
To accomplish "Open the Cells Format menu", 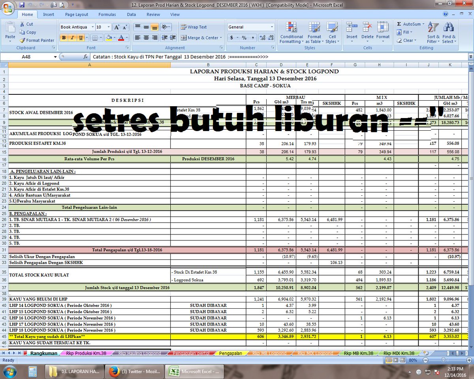I will [383, 32].
